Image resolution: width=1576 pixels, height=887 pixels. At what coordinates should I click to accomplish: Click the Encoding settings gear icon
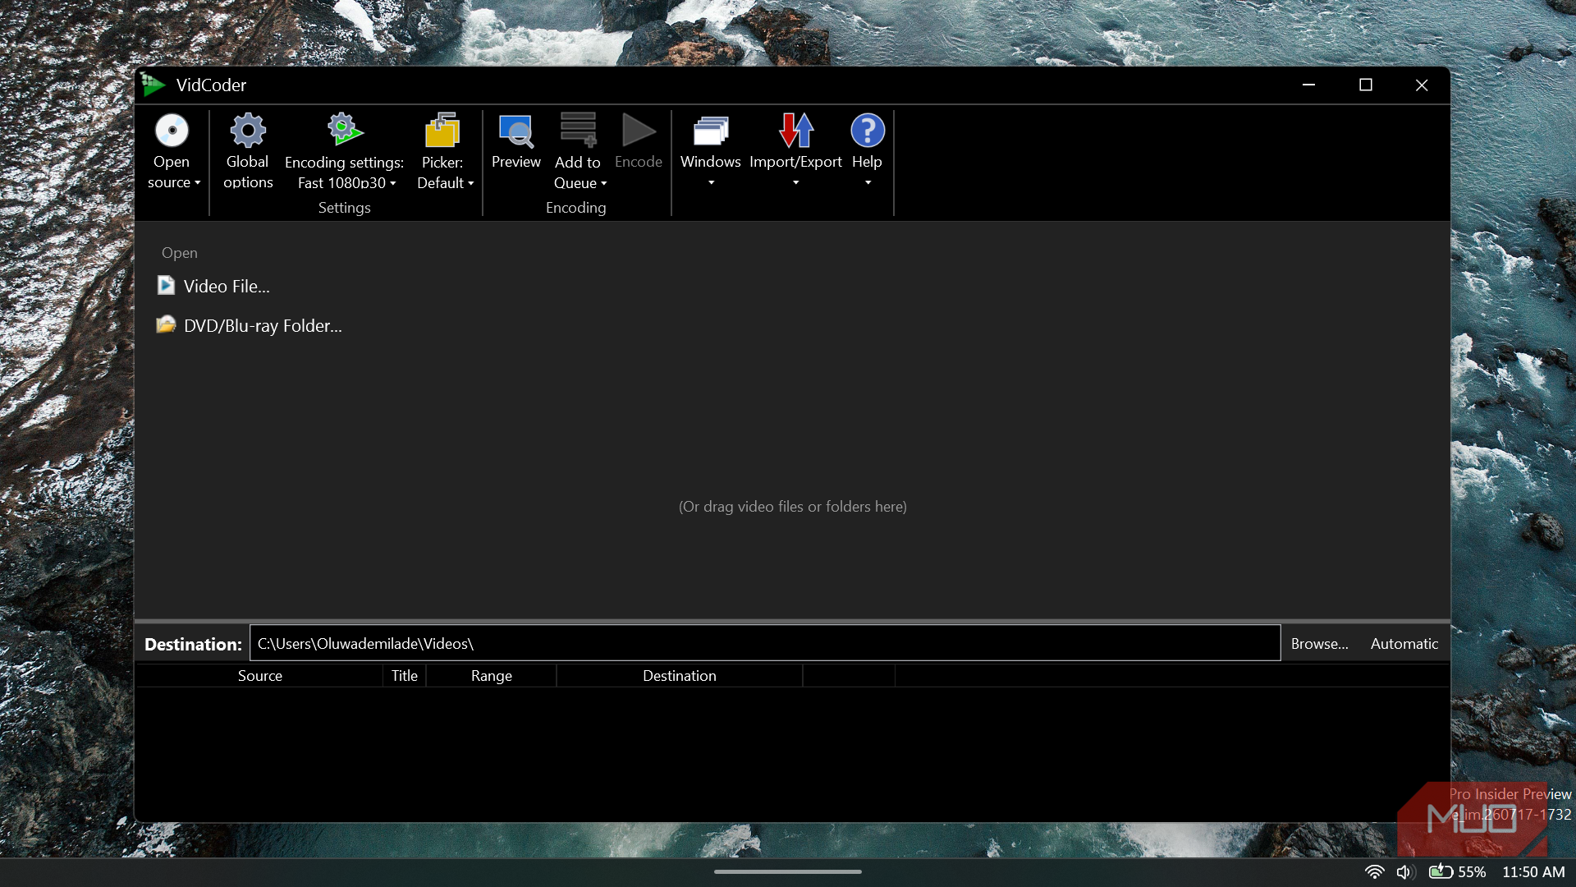point(345,130)
